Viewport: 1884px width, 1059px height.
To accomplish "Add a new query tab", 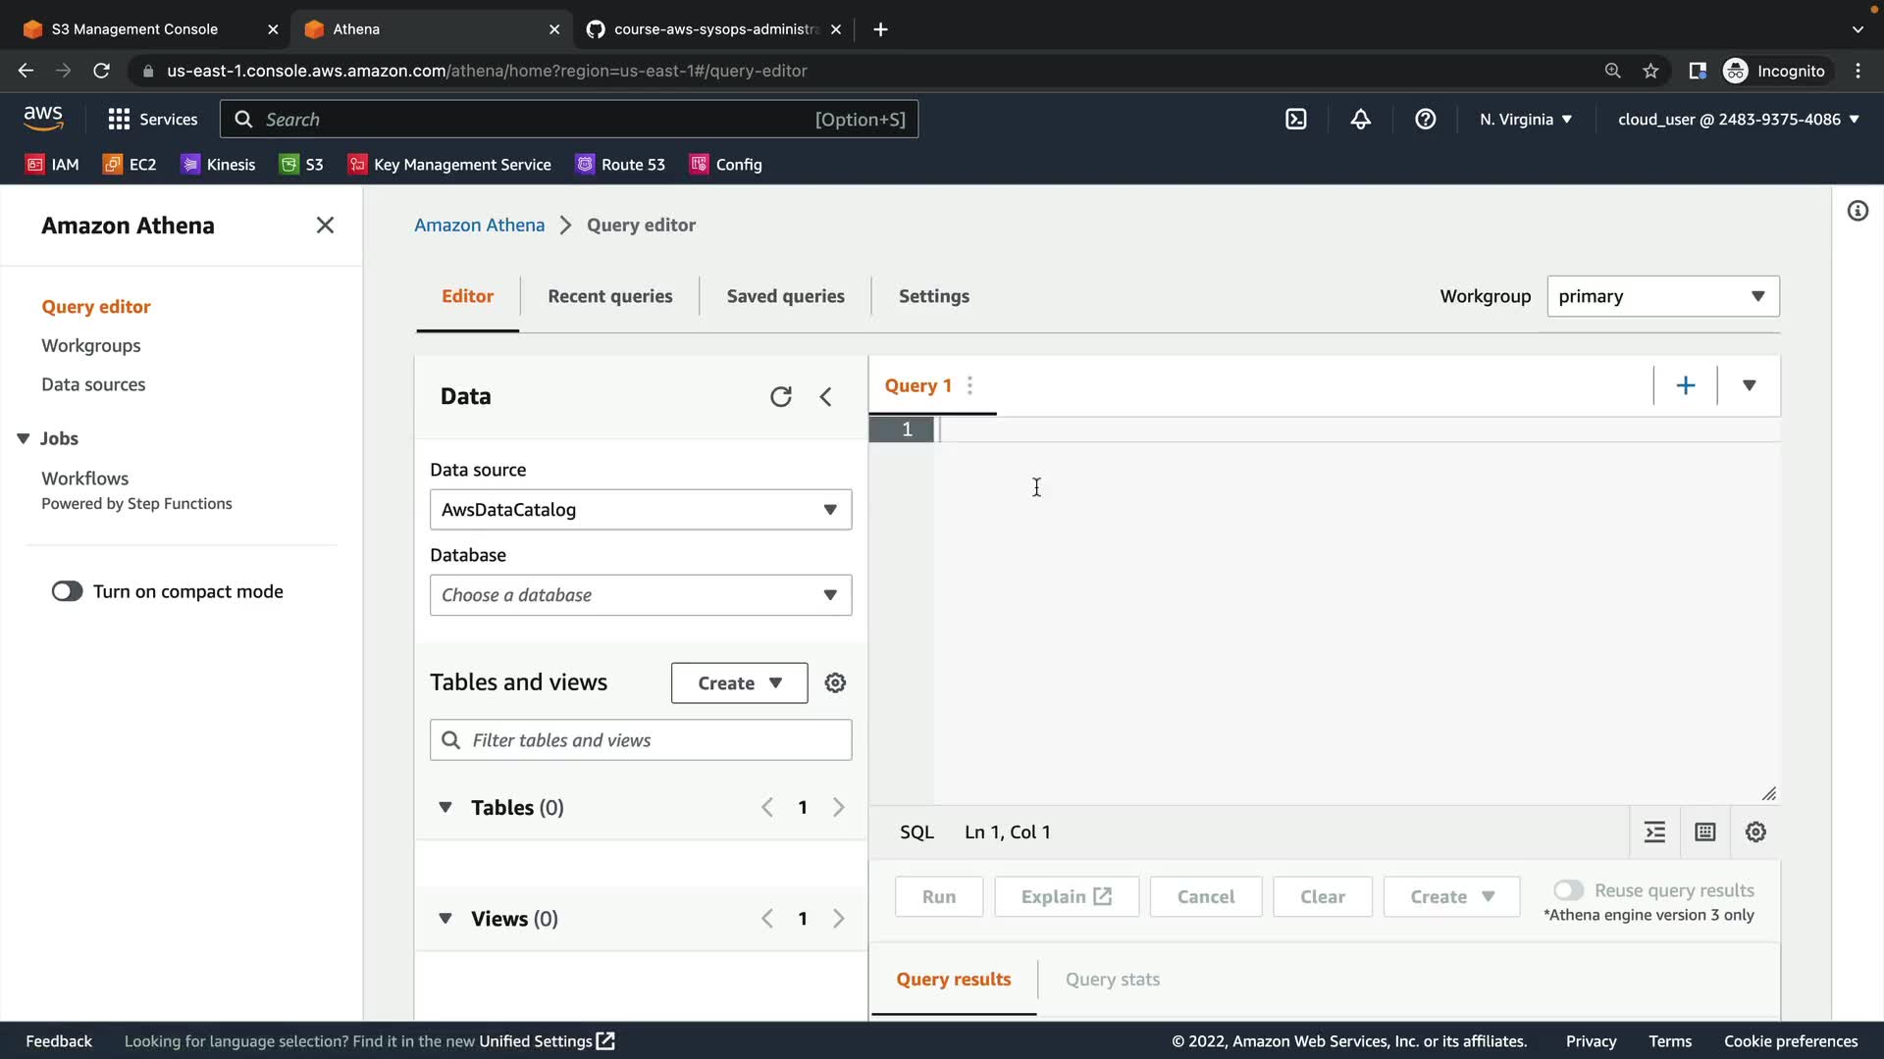I will [x=1685, y=385].
